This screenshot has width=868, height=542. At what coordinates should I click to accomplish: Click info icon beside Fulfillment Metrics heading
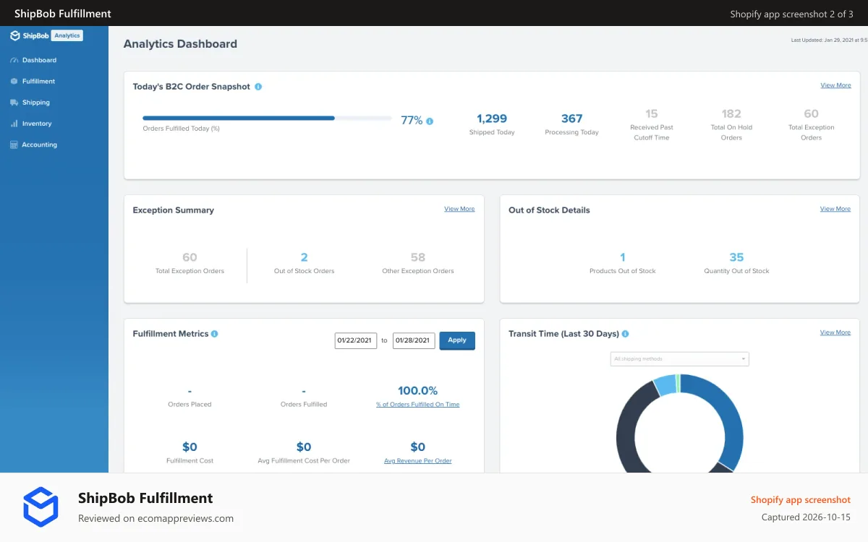tap(214, 334)
